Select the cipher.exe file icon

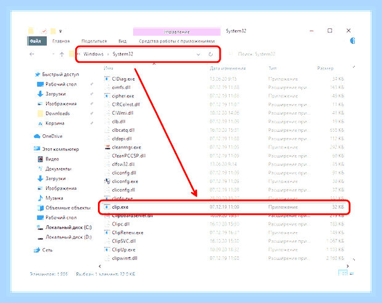click(x=107, y=96)
